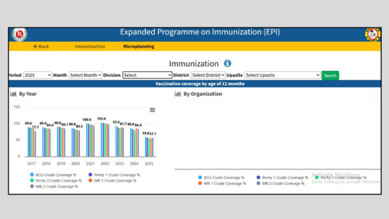Expand the Select Month dropdown
This screenshot has height=219, width=389.
coord(85,75)
